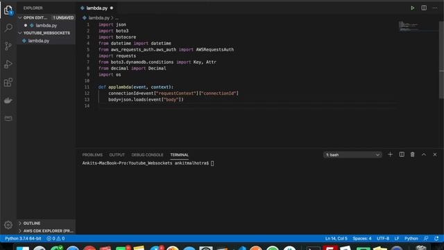Click lambda.py in the breadcrumb
Image resolution: width=444 pixels, height=250 pixels.
(x=99, y=18)
